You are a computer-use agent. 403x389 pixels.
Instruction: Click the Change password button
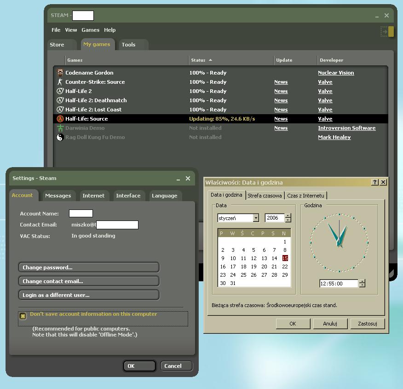pyautogui.click(x=89, y=267)
